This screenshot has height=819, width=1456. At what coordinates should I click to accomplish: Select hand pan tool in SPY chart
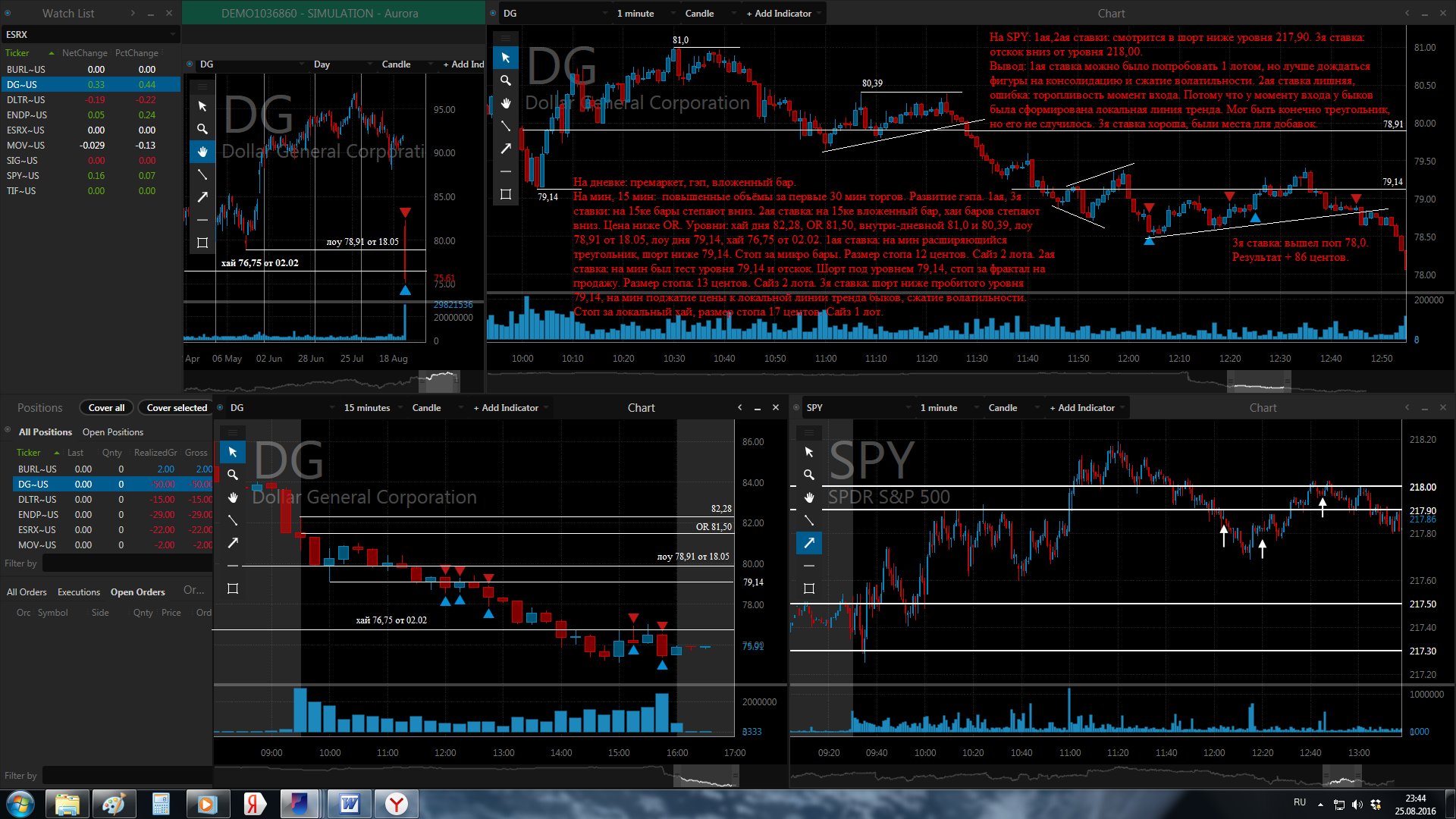pyautogui.click(x=809, y=497)
